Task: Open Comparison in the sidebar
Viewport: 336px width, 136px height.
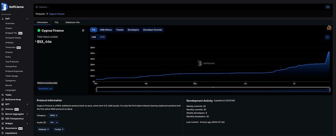Action: (11, 66)
